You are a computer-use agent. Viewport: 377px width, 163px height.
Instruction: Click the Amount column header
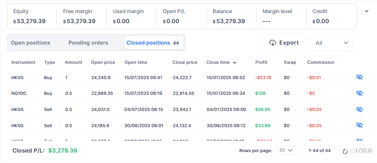[x=73, y=62]
